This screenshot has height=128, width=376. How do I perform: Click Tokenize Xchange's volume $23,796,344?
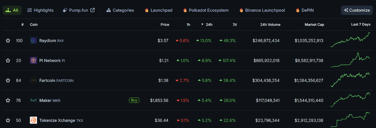click(x=268, y=120)
